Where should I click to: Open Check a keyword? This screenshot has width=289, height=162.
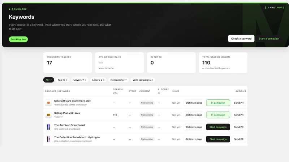241,39
